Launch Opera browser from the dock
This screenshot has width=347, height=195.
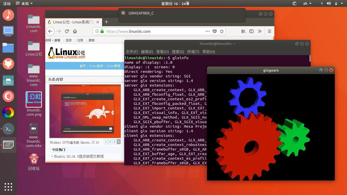pos(8,96)
